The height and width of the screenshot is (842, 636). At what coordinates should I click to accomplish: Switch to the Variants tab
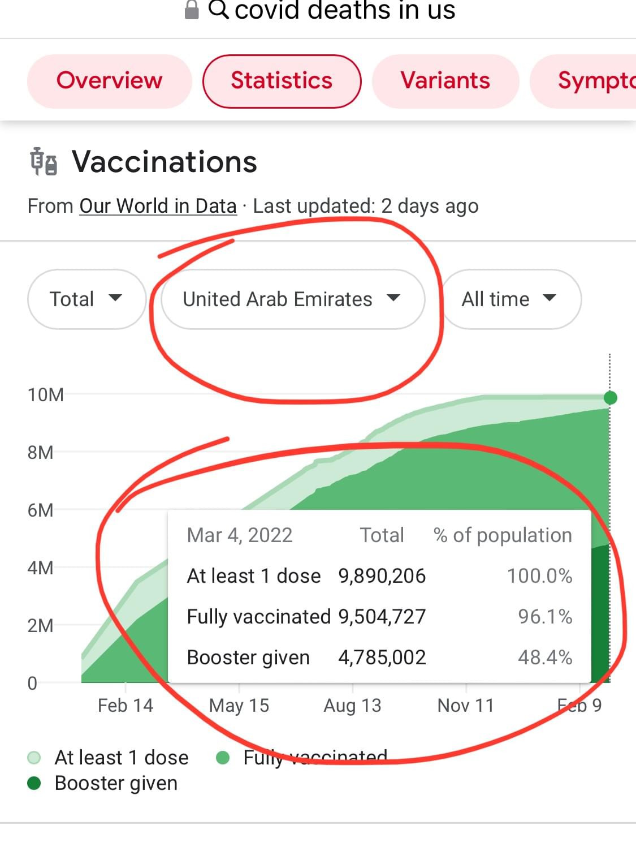tap(445, 81)
